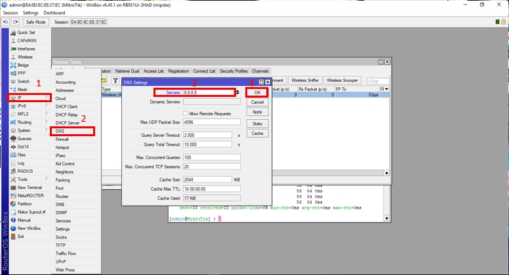The height and width of the screenshot is (275, 509).
Task: Open the Dashboard menu
Action: [54, 12]
